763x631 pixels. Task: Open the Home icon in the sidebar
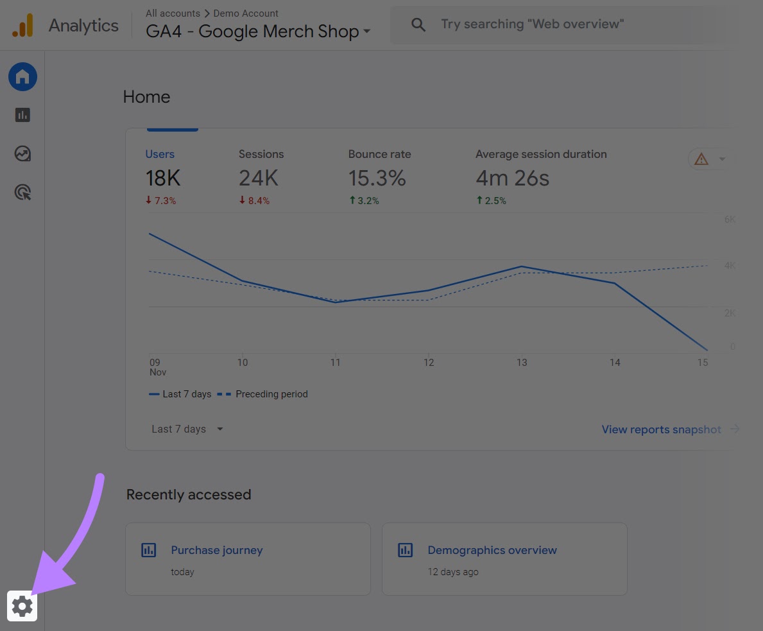pos(22,76)
